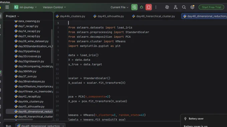Expand the ml-journey project dropdown
Screen dimensions: 227x127
coord(28,7)
